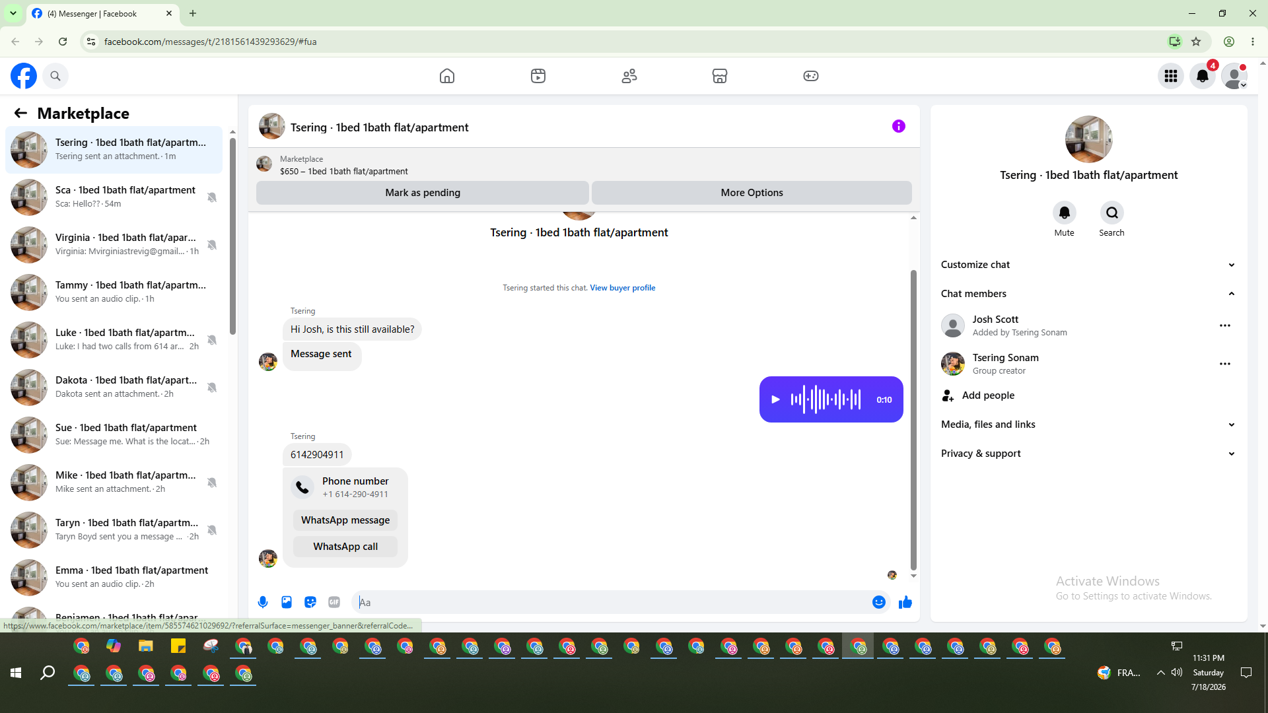1268x713 pixels.
Task: Click the voice message waveform
Action: [826, 399]
